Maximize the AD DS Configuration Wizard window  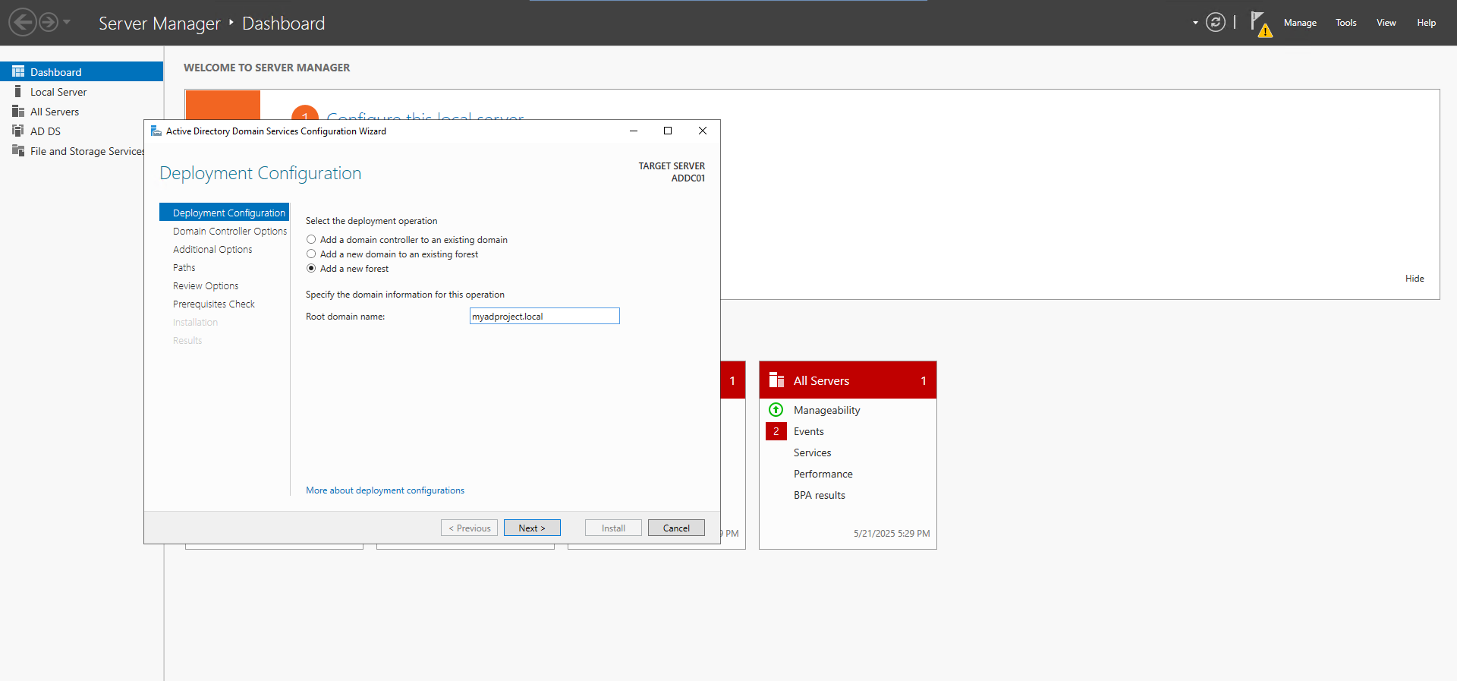point(668,131)
